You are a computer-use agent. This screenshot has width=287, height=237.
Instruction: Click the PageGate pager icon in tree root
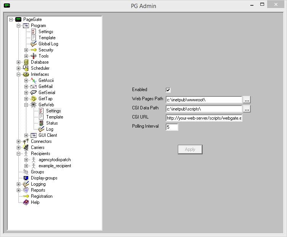18,19
